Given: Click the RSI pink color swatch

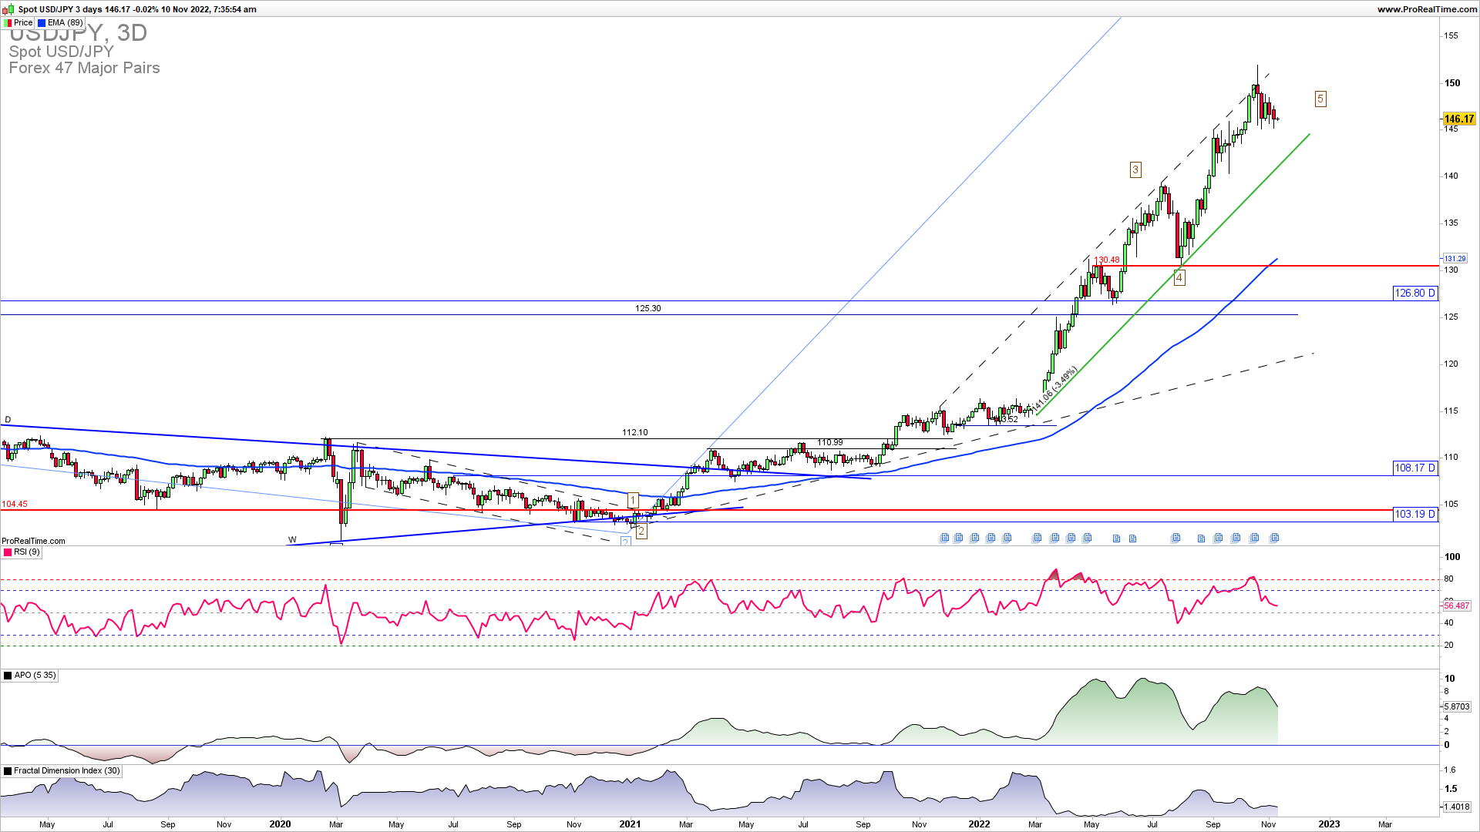Looking at the screenshot, I should [x=8, y=552].
